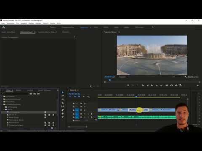Viewport: 202px width, 151px height.
Task: Enable voice-over record on A1
Action: [92, 114]
